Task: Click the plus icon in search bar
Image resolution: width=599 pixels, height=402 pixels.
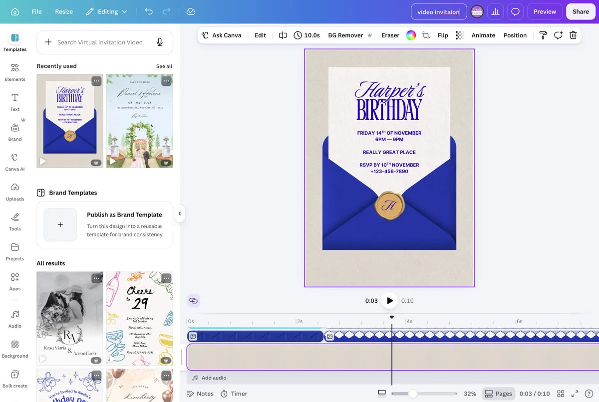Action: click(48, 42)
